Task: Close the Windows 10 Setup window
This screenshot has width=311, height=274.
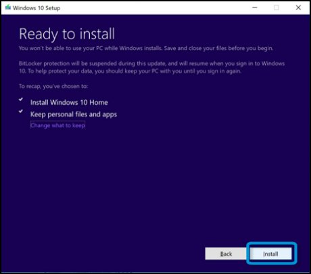Action: click(298, 7)
